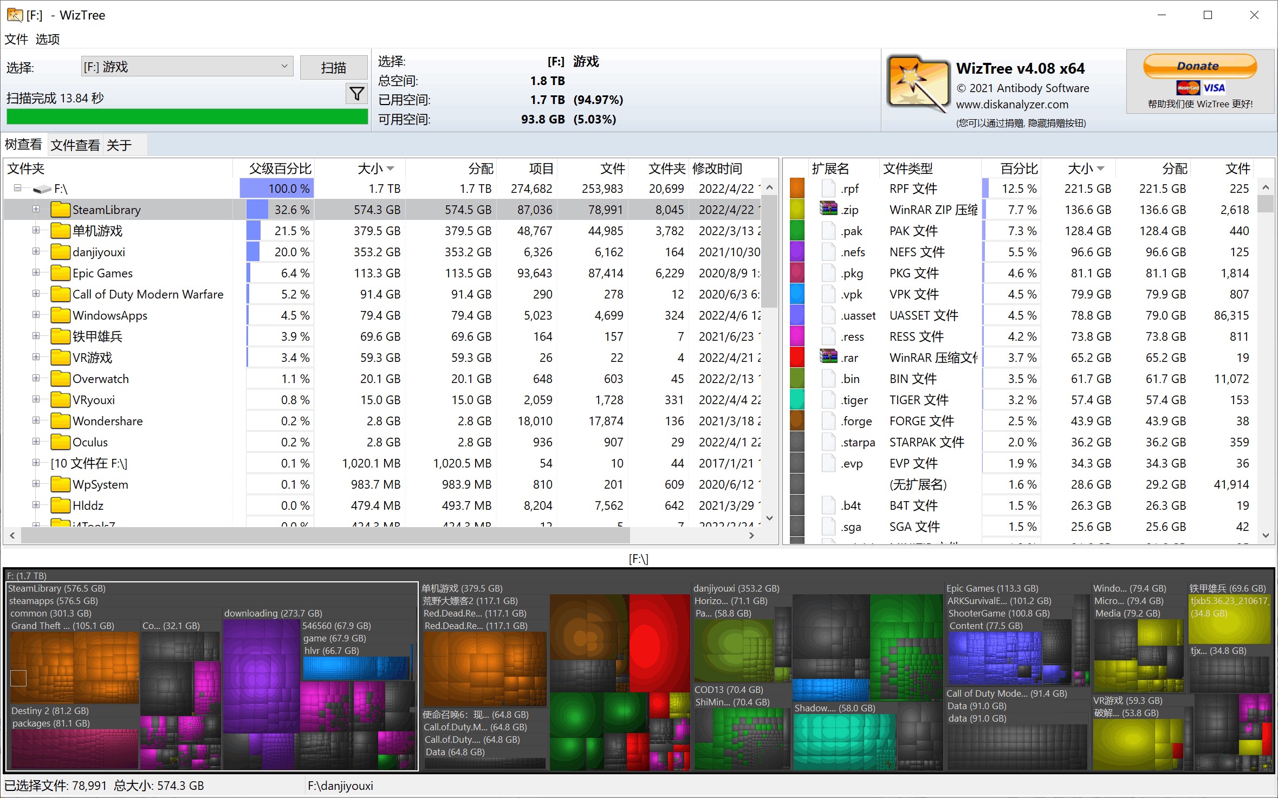Click the red .rar color swatch

(x=797, y=358)
